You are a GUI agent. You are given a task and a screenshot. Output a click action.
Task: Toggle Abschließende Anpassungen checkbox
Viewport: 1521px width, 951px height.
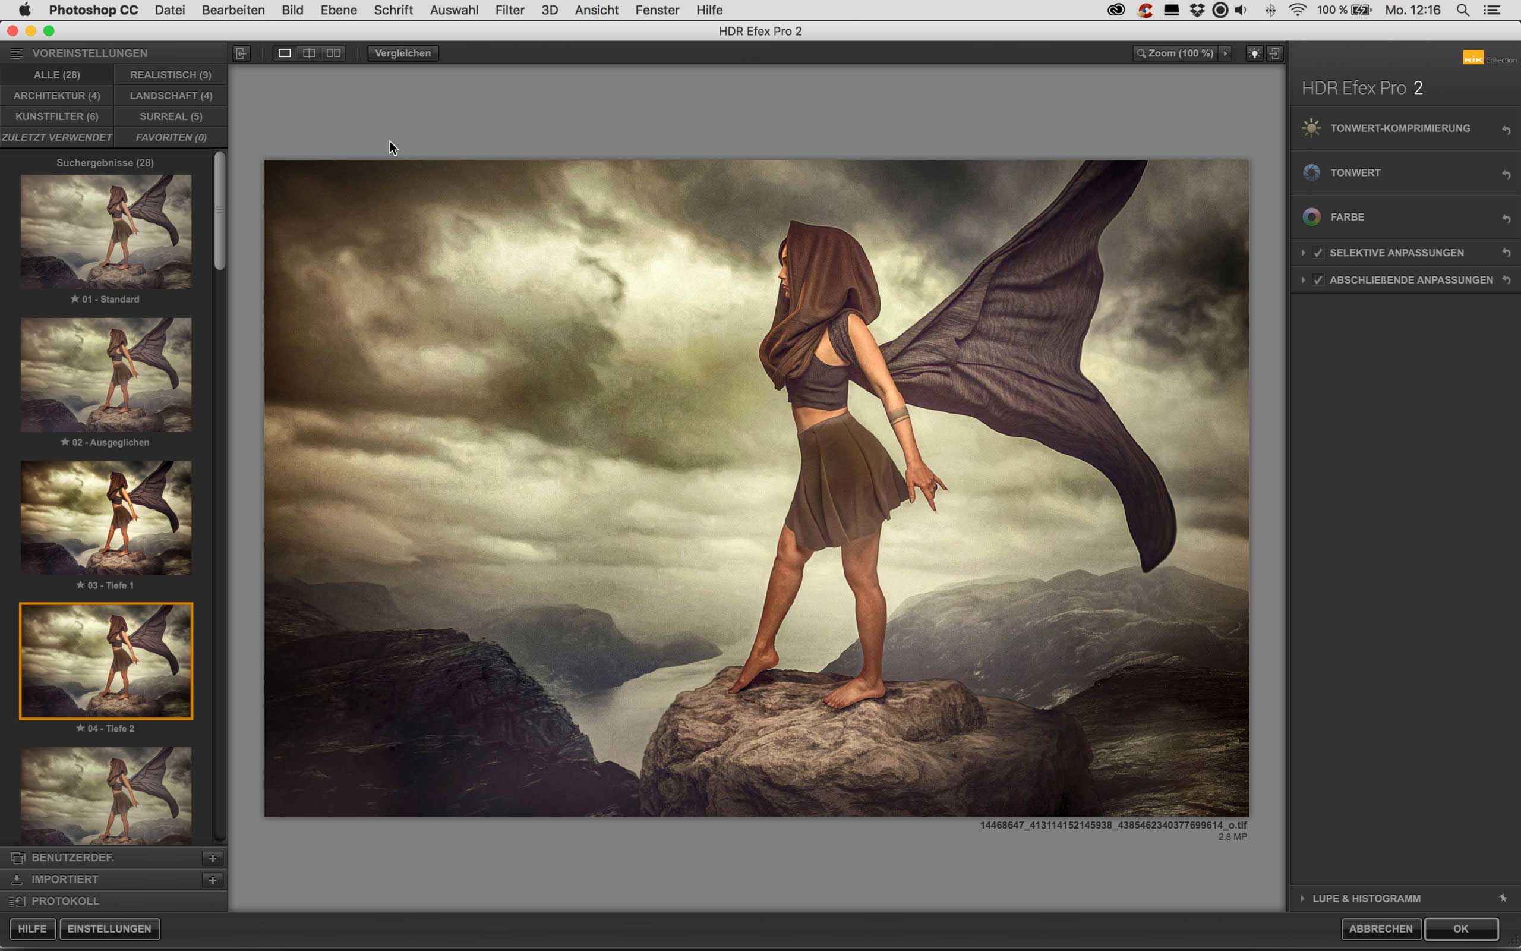[x=1318, y=280]
